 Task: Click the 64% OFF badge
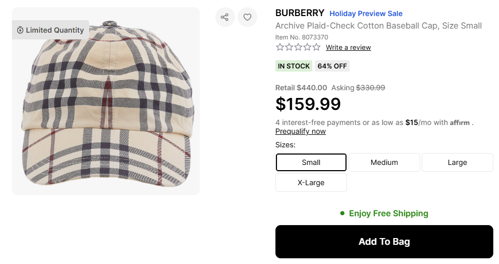(332, 66)
